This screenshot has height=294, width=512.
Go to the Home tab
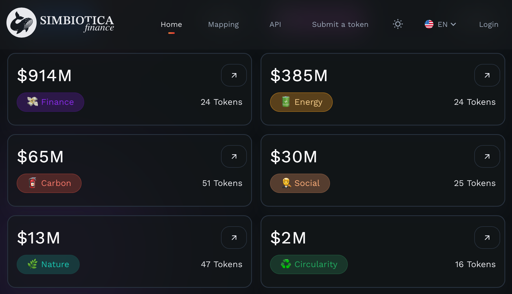point(171,24)
